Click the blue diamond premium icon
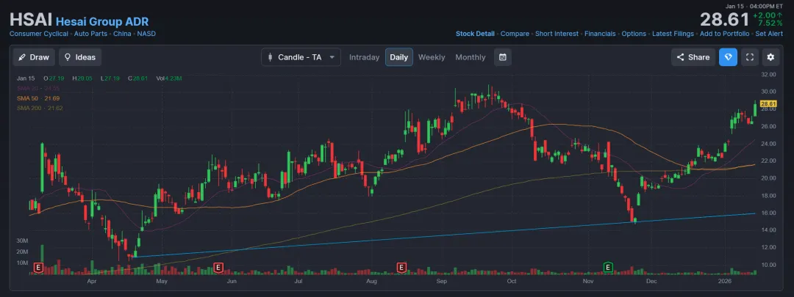This screenshot has height=297, width=794. coord(728,57)
